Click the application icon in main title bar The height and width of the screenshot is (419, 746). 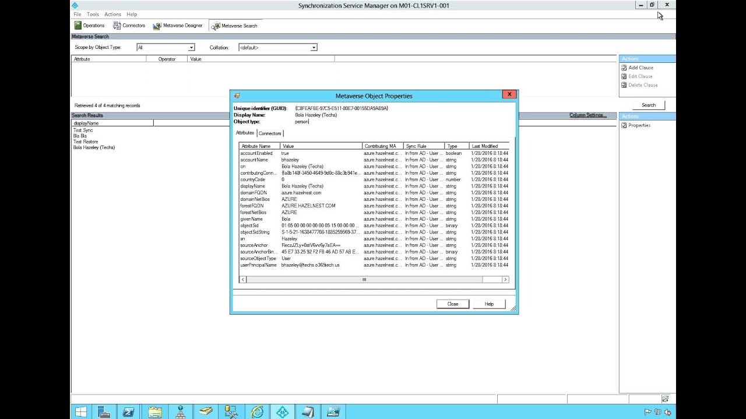coord(75,5)
